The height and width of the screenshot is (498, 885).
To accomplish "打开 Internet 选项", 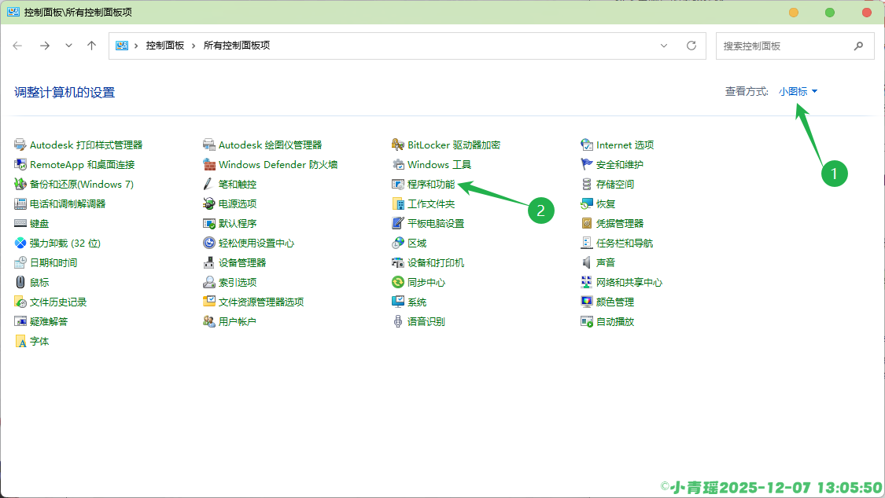I will click(625, 144).
